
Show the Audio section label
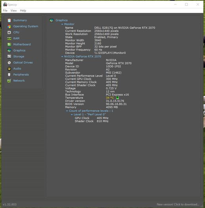pyautogui.click(x=17, y=69)
